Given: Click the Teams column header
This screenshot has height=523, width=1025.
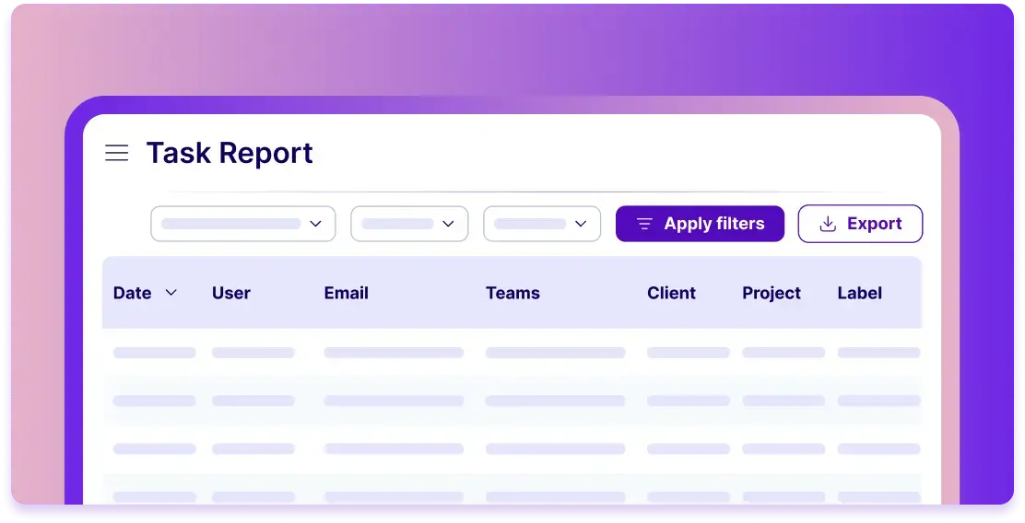Looking at the screenshot, I should tap(512, 293).
